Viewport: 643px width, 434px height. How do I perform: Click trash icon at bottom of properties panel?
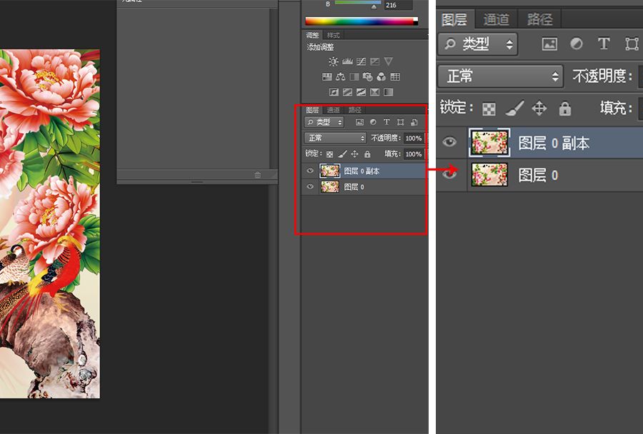(257, 175)
